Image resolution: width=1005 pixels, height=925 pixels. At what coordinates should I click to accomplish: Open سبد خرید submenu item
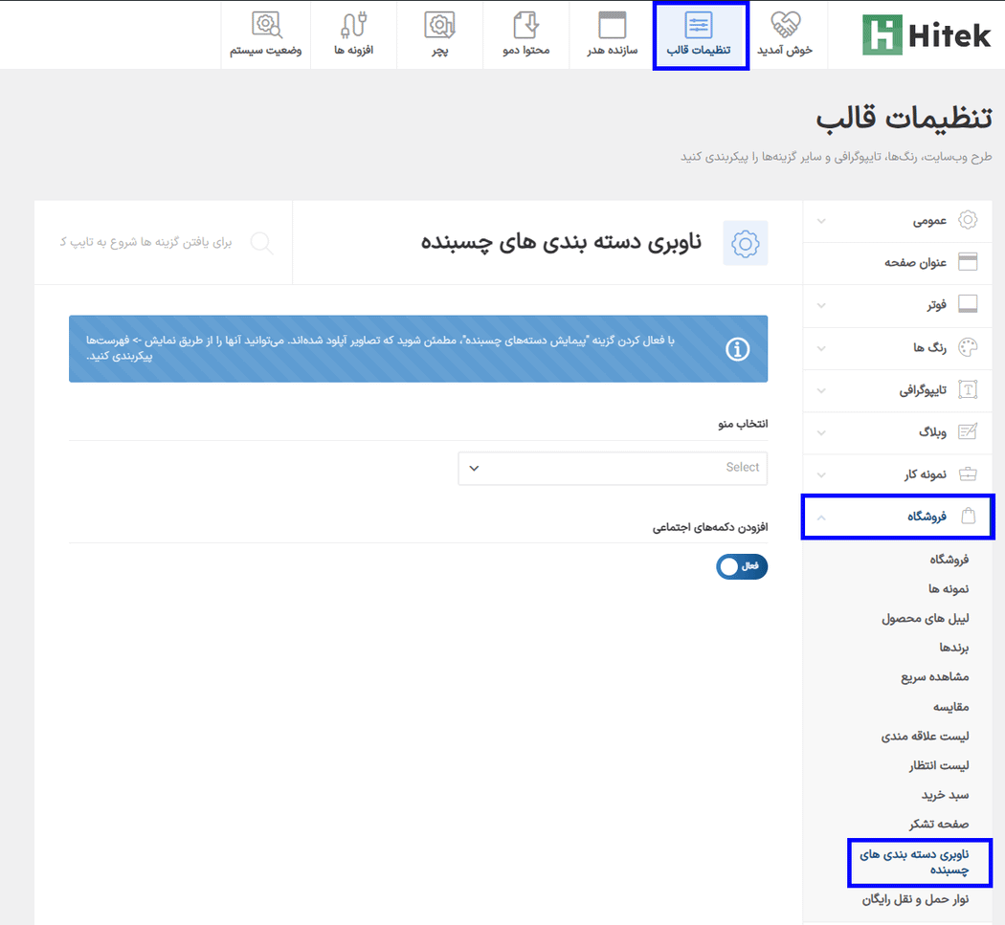[946, 795]
